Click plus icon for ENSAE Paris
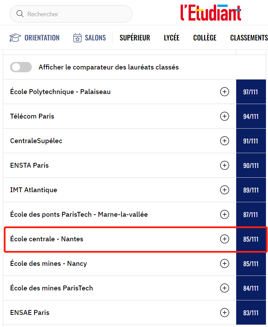Image resolution: width=268 pixels, height=327 pixels. click(224, 312)
